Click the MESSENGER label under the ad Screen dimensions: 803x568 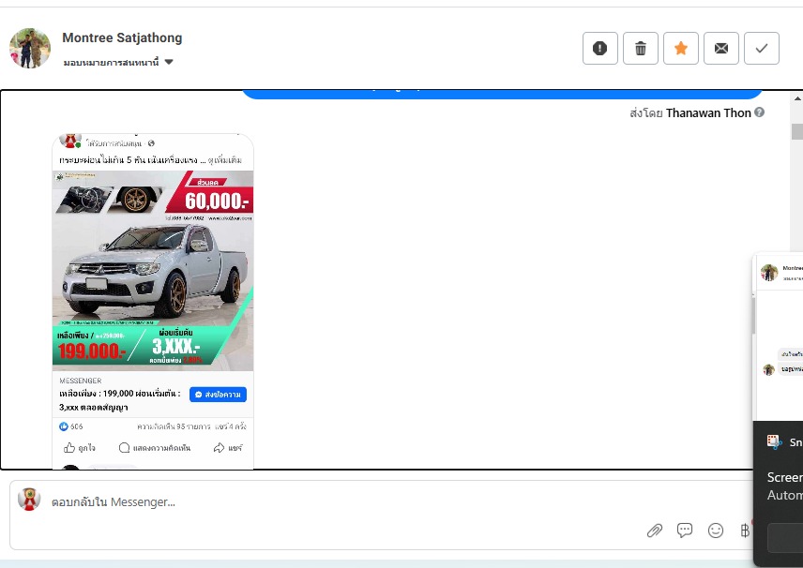pyautogui.click(x=81, y=381)
